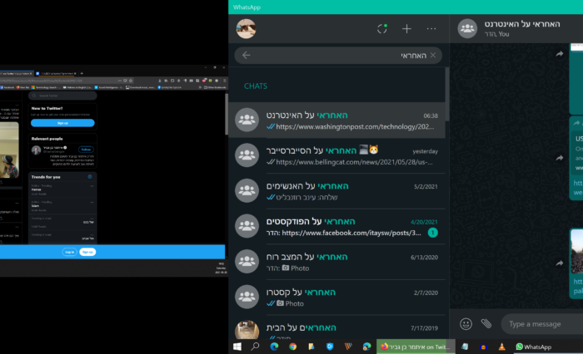Viewport: 583px width, 354px height.
Task: Open chat האחראי על הפודקסטים
Action: [x=337, y=226]
